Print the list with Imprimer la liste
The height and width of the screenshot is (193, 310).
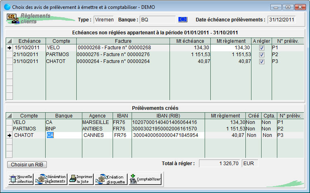point(81,179)
